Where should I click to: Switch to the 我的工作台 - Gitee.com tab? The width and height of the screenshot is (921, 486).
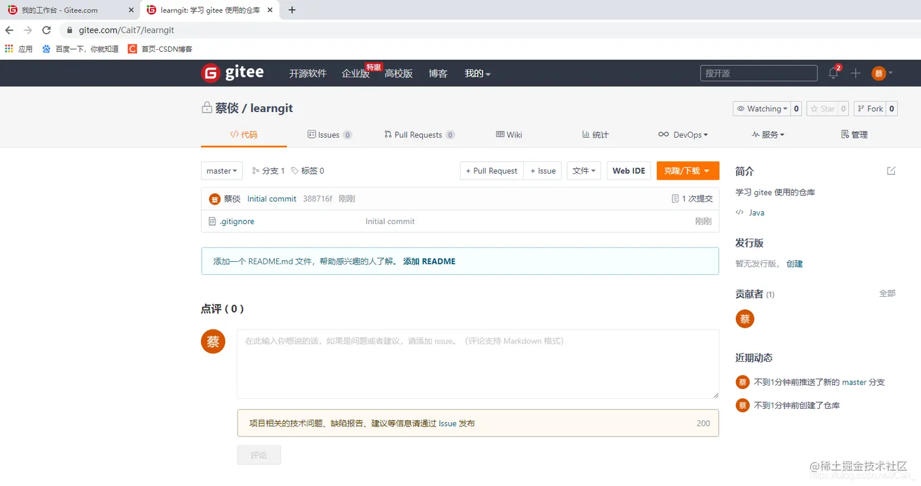click(69, 10)
